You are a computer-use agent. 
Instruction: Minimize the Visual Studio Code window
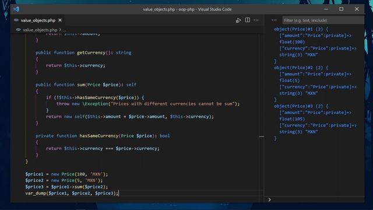[x=326, y=9]
